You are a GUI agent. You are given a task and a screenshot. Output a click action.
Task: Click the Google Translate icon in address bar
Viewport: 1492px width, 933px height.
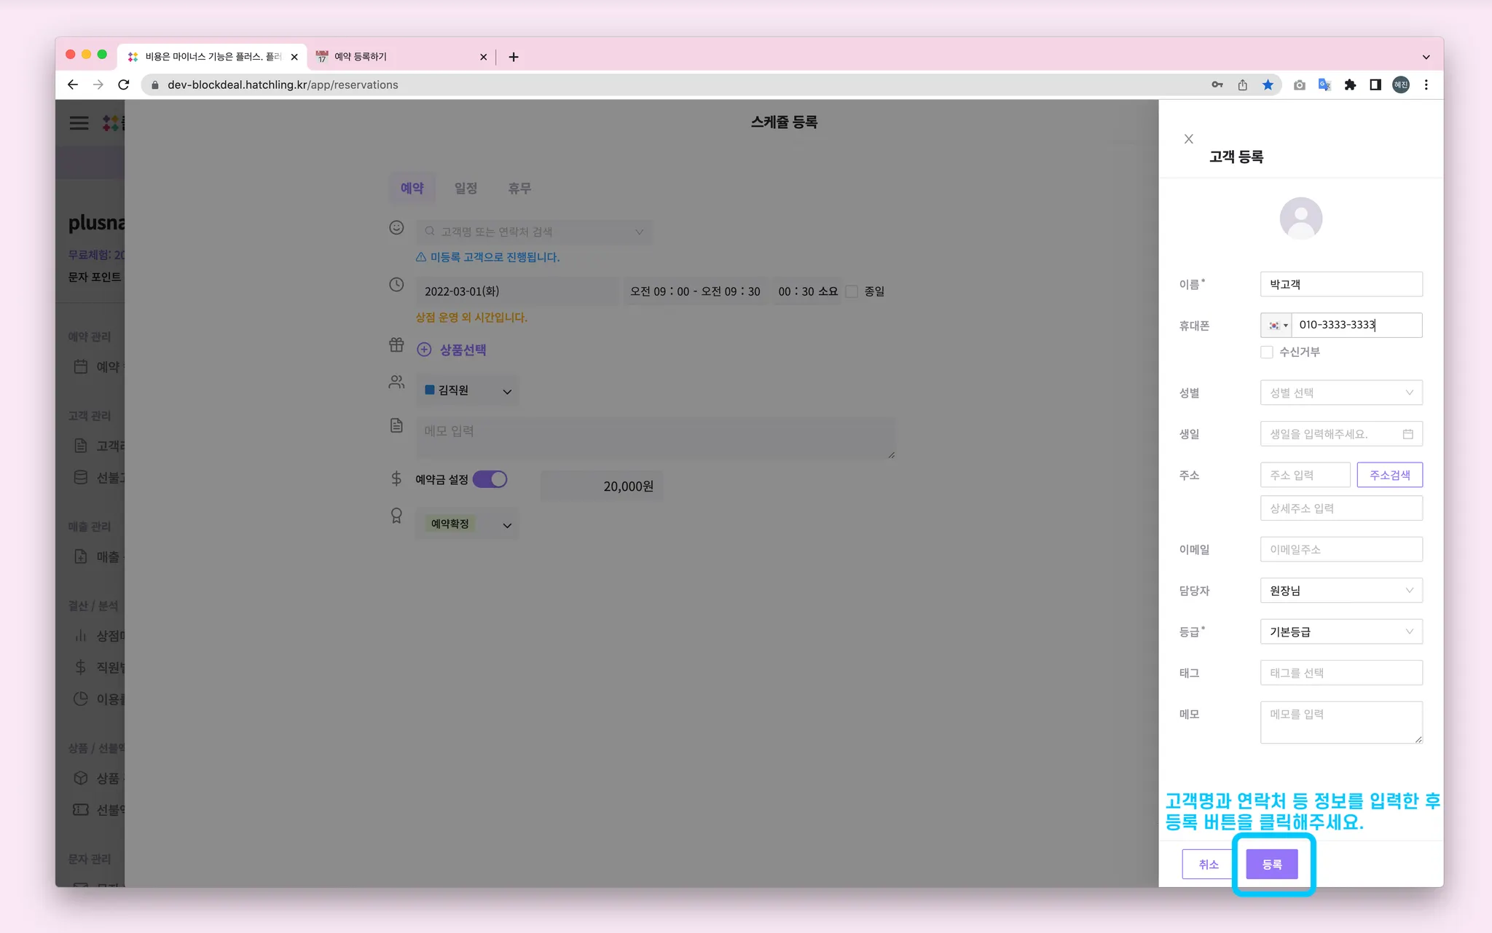tap(1324, 85)
